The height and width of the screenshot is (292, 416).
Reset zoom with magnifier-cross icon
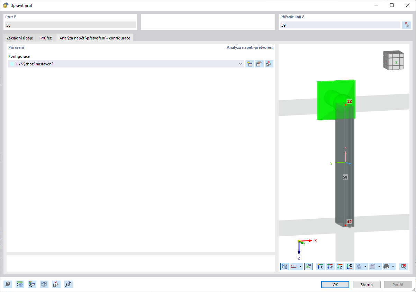click(403, 266)
